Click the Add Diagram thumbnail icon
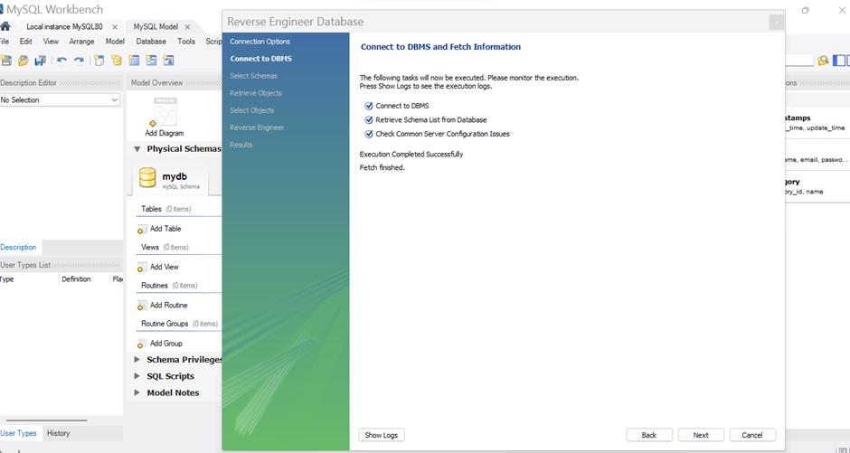850x453 pixels. click(165, 112)
